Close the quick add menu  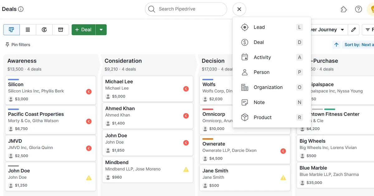click(239, 9)
